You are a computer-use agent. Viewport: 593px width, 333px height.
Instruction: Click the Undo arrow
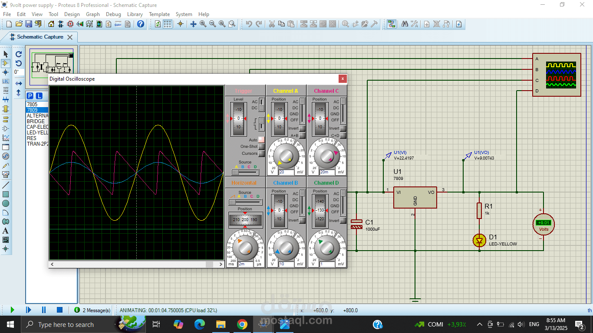tap(249, 24)
